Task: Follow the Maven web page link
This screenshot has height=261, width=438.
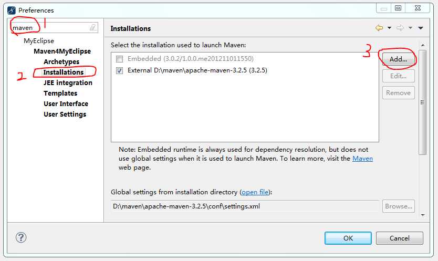Action: click(x=362, y=159)
